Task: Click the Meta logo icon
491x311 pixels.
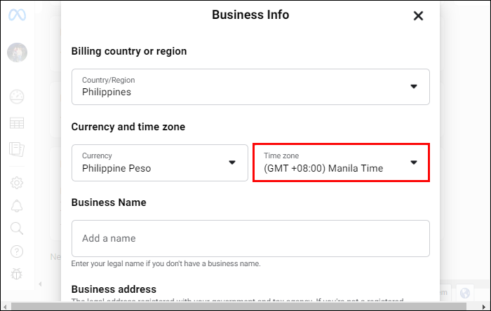Action: click(x=17, y=15)
